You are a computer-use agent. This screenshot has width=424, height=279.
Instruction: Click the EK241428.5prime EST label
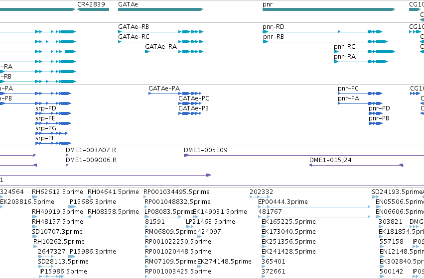pyautogui.click(x=288, y=252)
